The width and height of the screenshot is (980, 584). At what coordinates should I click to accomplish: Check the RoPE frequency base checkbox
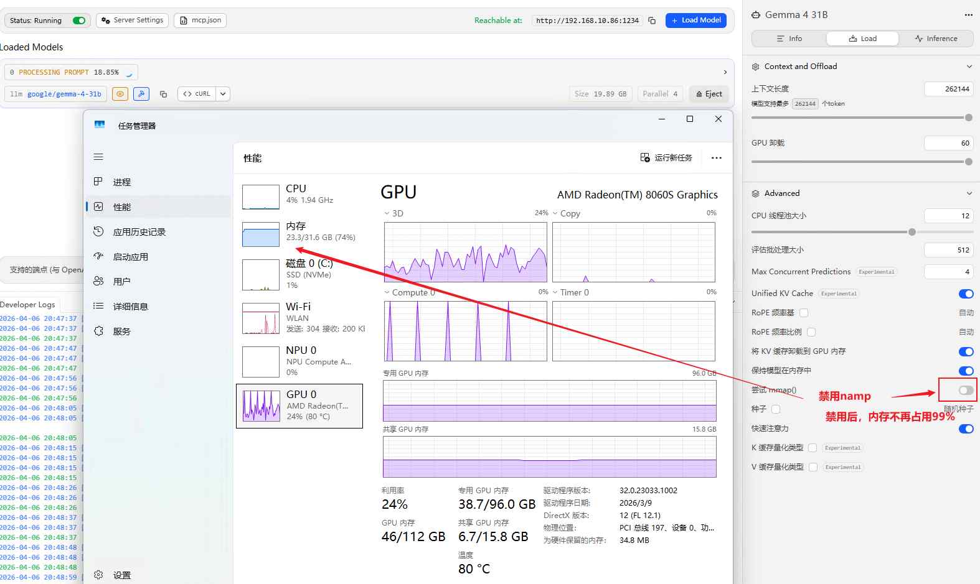tap(804, 313)
